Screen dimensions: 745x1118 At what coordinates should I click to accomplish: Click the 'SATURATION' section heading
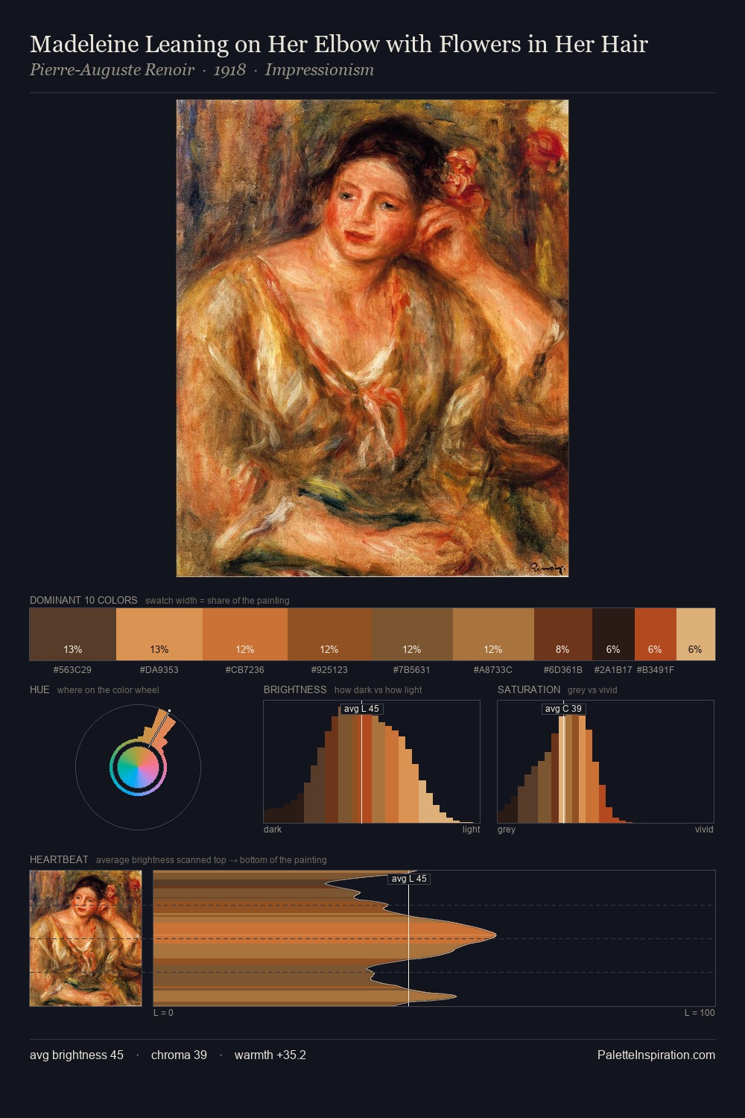529,689
